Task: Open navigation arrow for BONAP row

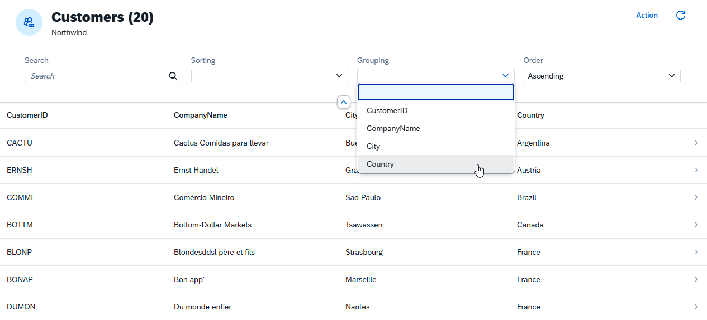Action: pos(696,279)
